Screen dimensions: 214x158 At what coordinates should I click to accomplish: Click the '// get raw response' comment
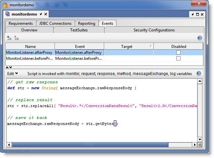point(33,82)
